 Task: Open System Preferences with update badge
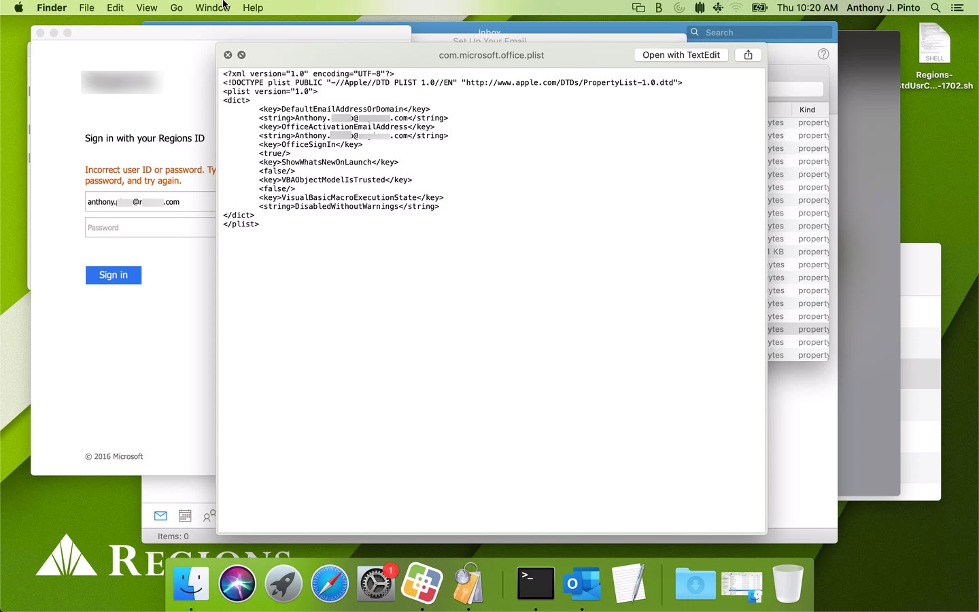pyautogui.click(x=376, y=584)
